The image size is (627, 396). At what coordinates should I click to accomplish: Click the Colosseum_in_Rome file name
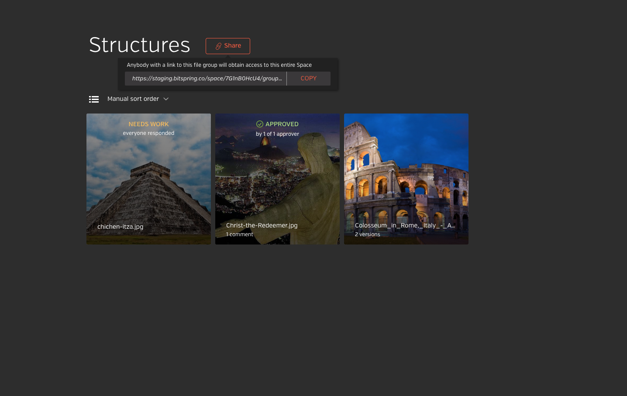405,225
